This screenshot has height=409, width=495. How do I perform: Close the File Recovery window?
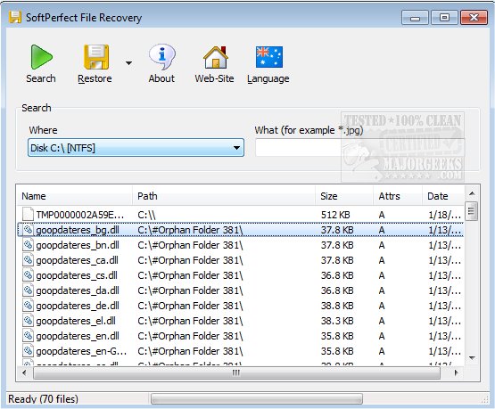(x=474, y=18)
